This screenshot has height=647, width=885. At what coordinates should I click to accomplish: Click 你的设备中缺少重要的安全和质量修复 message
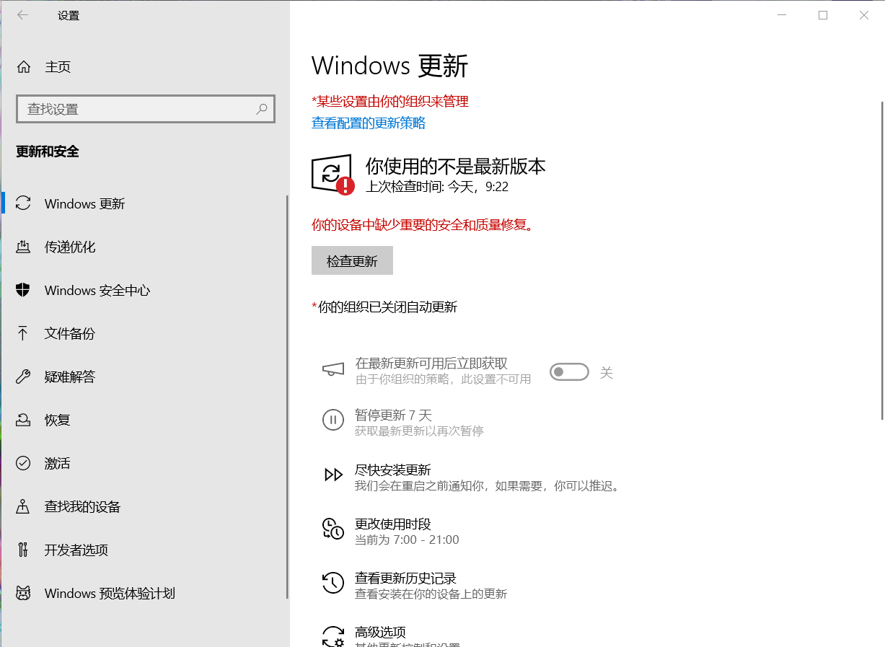(424, 224)
